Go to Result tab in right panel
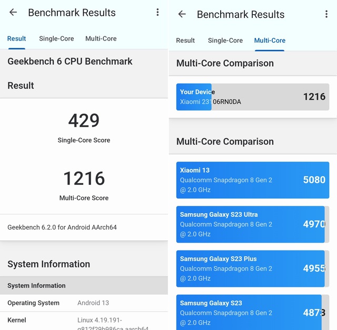Viewport: 337px width, 330px height. point(185,41)
